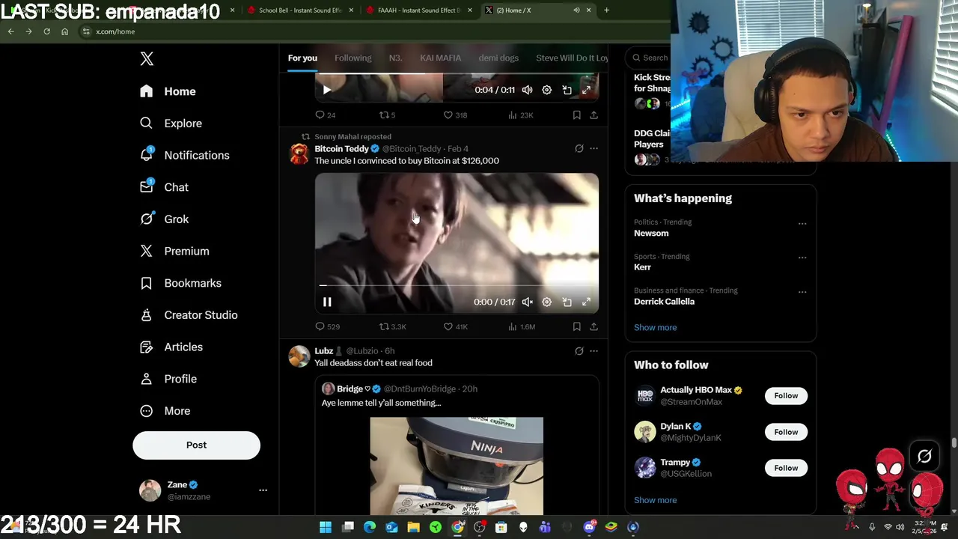Open Bookmarks in the sidebar
Viewport: 958px width, 539px height.
click(180, 283)
